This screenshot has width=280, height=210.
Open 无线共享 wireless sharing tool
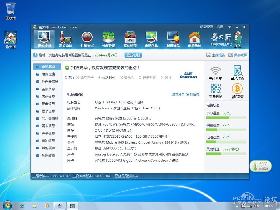click(x=215, y=74)
